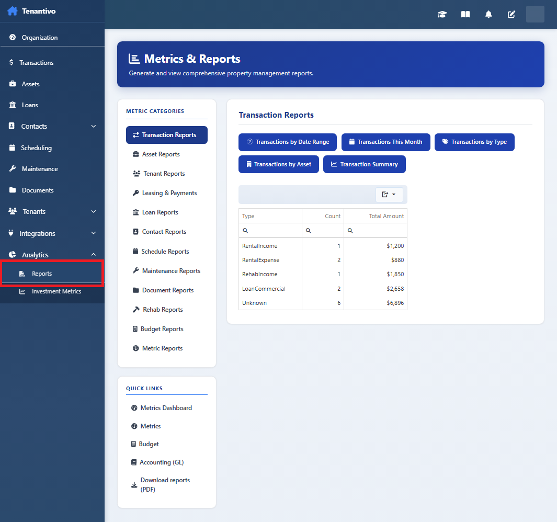
Task: Click the $2,658 total amount cell
Action: tap(376, 289)
